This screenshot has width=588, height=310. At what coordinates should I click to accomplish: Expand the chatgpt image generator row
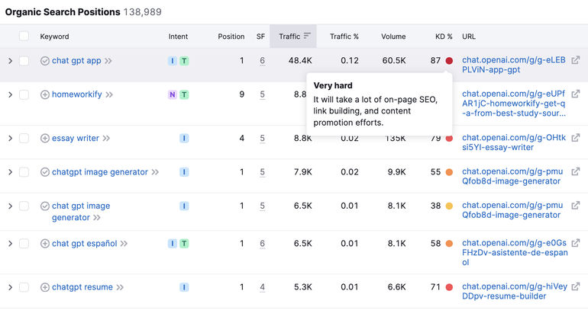coord(10,172)
